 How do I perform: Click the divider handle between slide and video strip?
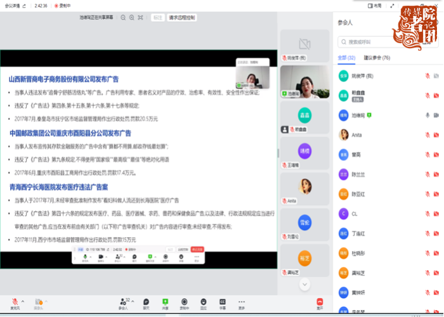click(x=278, y=153)
